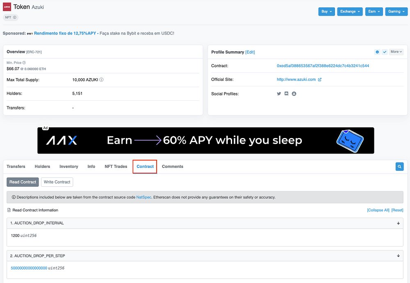Click the Write Contract button
The image size is (410, 283).
click(57, 182)
